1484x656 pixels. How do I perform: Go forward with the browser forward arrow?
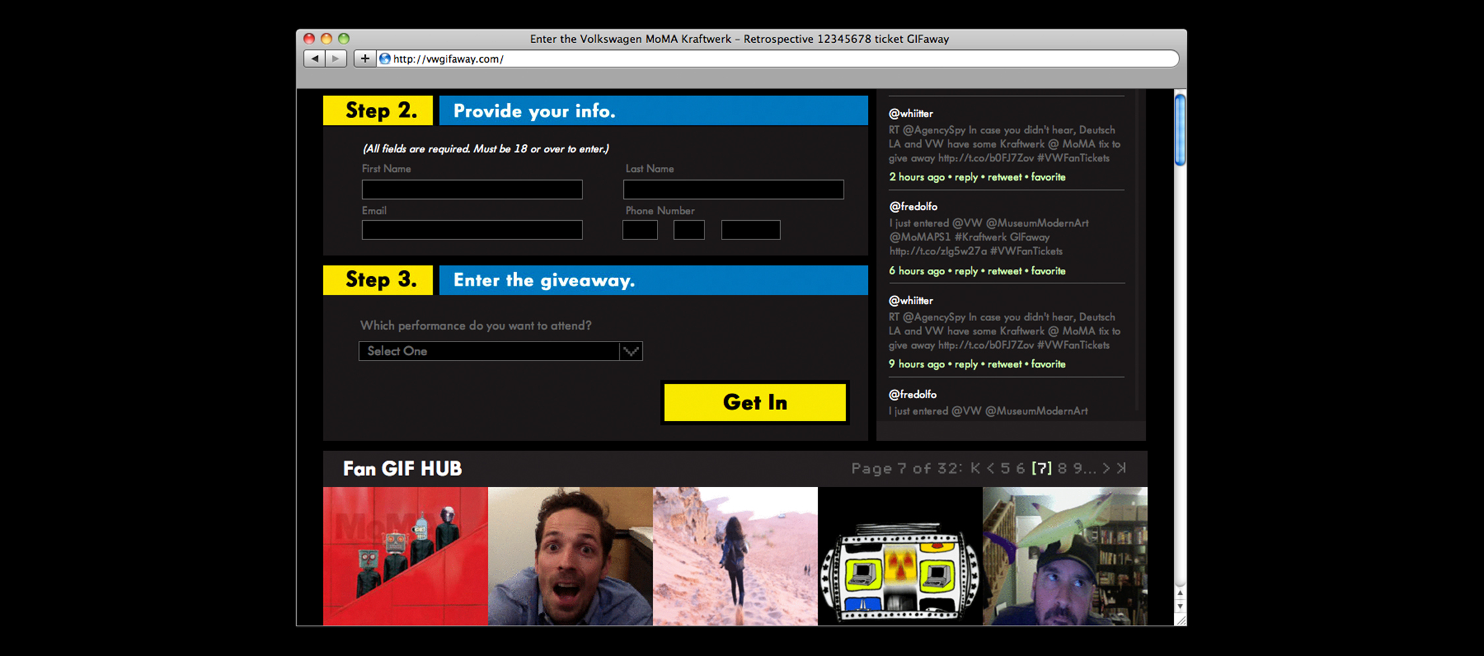336,59
